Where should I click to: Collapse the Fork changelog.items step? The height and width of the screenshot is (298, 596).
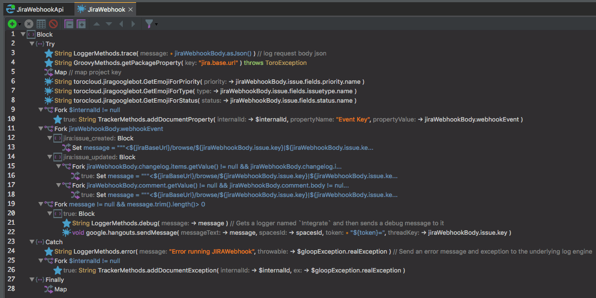58,166
